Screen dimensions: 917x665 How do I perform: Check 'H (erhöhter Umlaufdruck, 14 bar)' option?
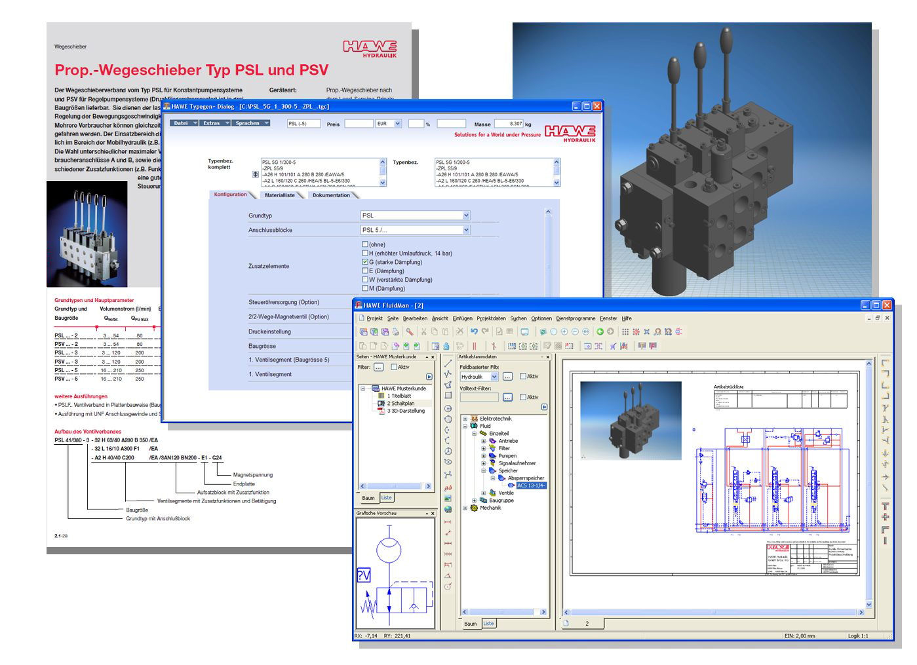[365, 253]
